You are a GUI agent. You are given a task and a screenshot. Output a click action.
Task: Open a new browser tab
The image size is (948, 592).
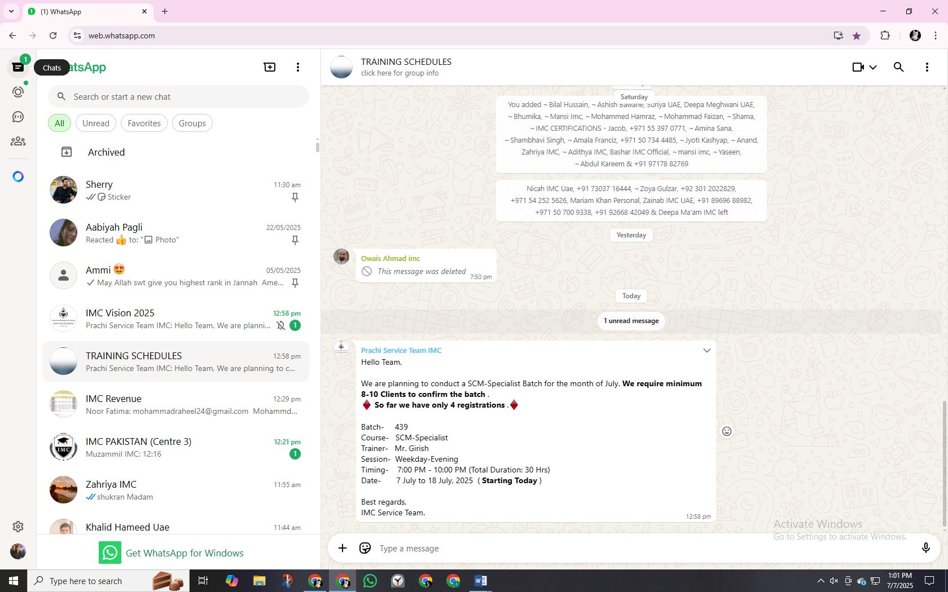tap(165, 11)
